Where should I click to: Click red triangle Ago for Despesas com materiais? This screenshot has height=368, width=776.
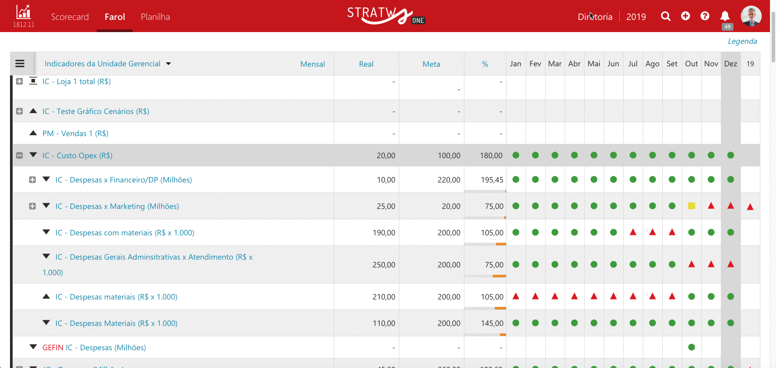point(652,232)
